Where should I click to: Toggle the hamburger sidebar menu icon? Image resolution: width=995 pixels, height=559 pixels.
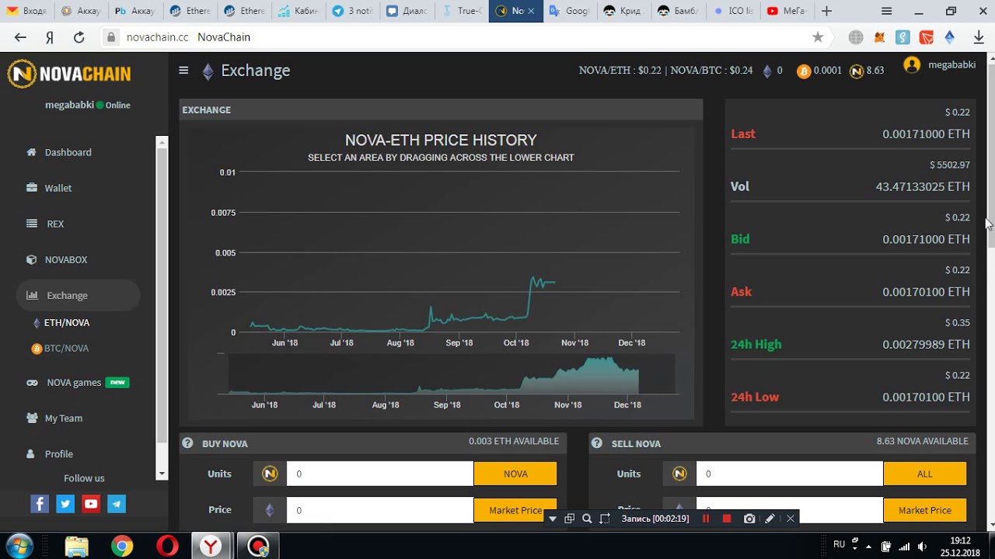point(183,70)
